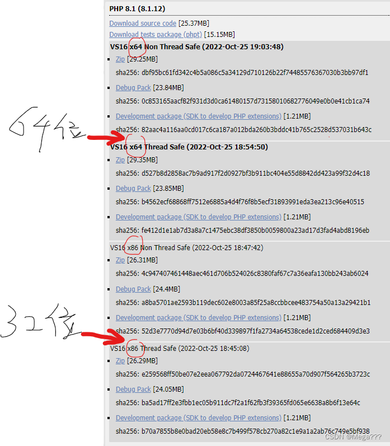Download Zip under VS16 x64 Non Thread Safe
The height and width of the screenshot is (446, 390).
120,59
